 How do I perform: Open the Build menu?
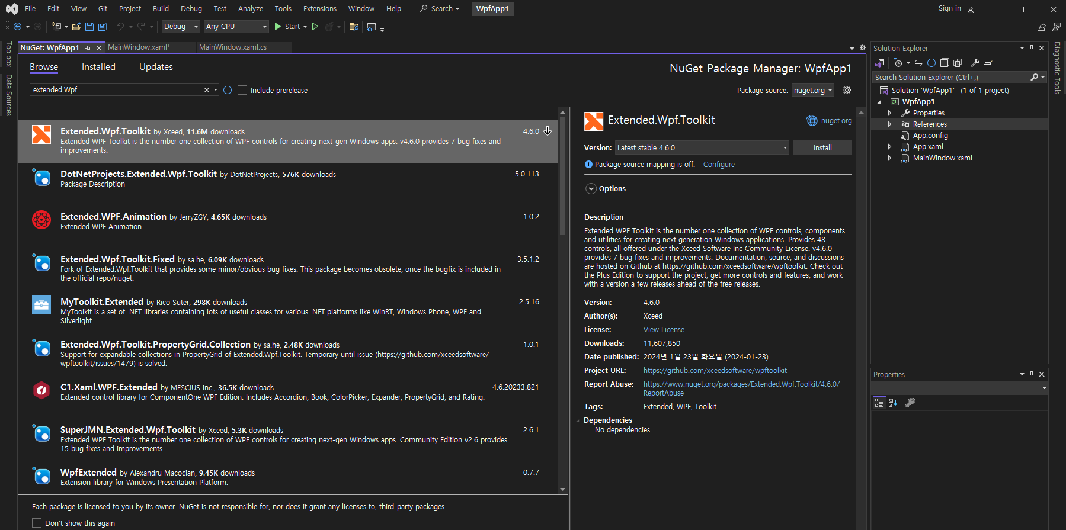point(161,9)
